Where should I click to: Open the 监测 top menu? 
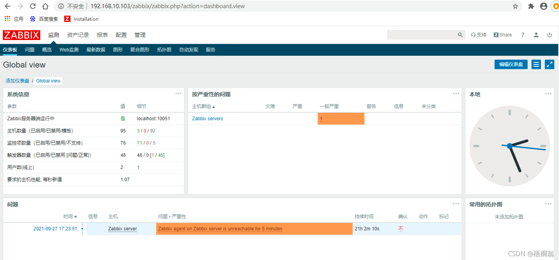click(54, 35)
